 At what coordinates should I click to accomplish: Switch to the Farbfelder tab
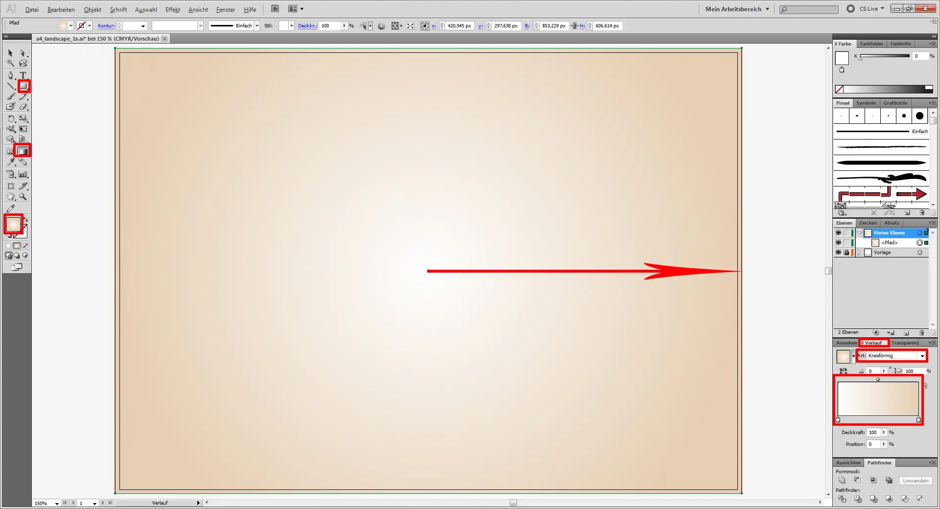pyautogui.click(x=871, y=44)
